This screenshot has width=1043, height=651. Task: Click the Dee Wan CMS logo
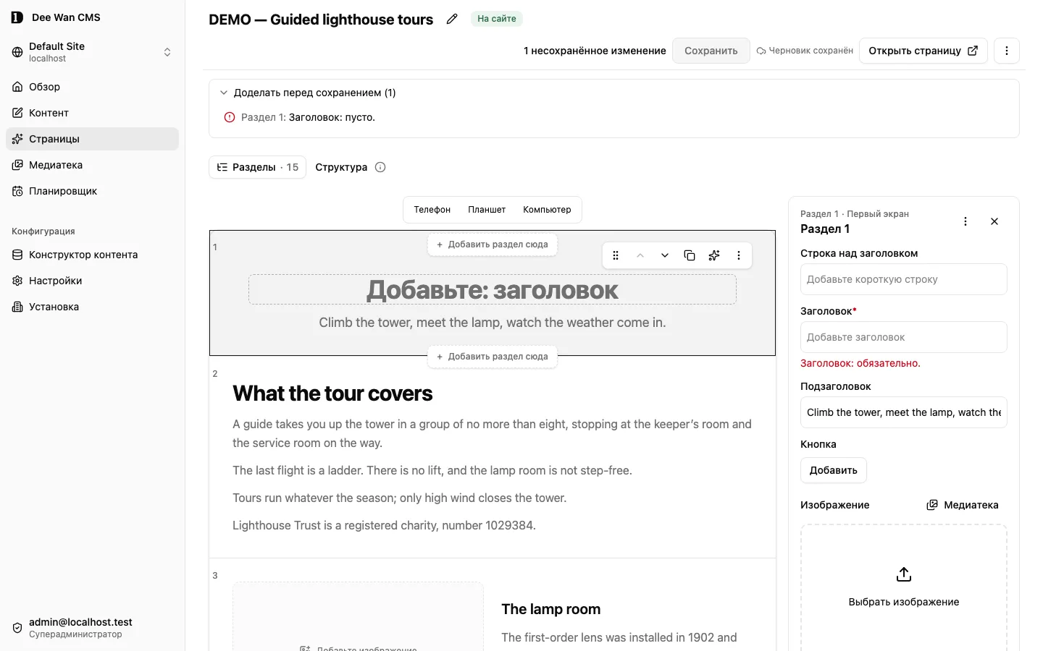coord(17,17)
